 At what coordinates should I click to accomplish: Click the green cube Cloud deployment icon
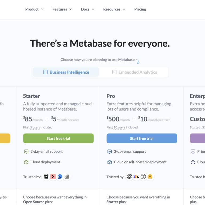[26, 162]
